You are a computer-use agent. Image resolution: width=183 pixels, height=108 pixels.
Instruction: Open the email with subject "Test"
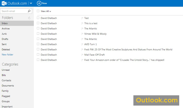(x=86, y=18)
